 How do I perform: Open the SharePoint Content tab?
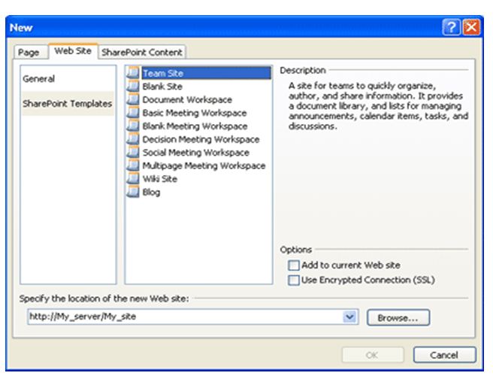click(143, 53)
